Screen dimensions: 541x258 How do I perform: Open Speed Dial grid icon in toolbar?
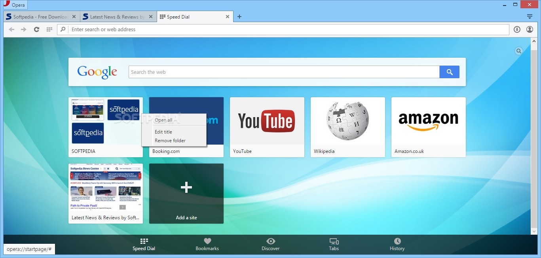click(x=49, y=30)
